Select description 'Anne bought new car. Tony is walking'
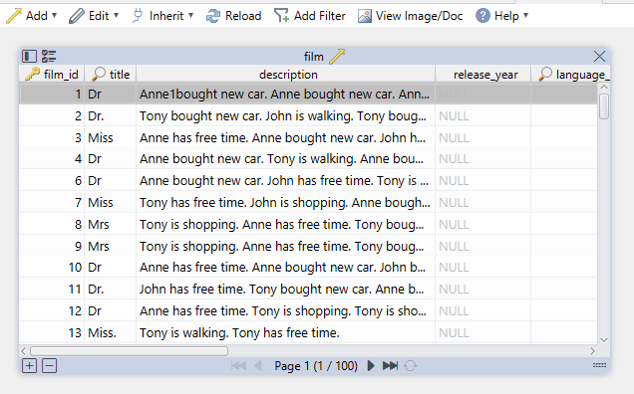The width and height of the screenshot is (634, 394). pyautogui.click(x=286, y=158)
